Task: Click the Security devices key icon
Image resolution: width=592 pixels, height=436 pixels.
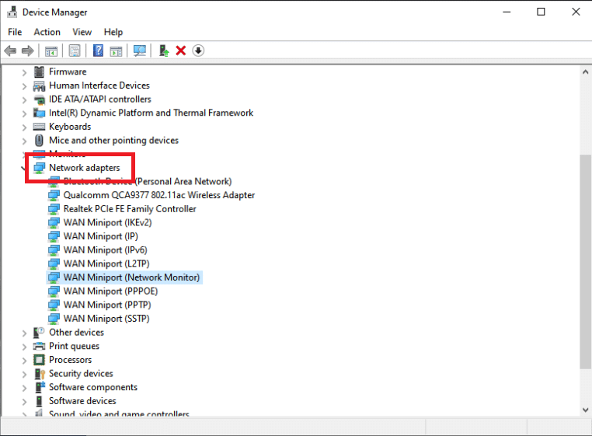Action: pyautogui.click(x=40, y=374)
